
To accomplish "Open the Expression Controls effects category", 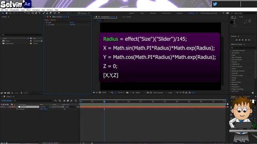I will pyautogui.click(x=238, y=71).
